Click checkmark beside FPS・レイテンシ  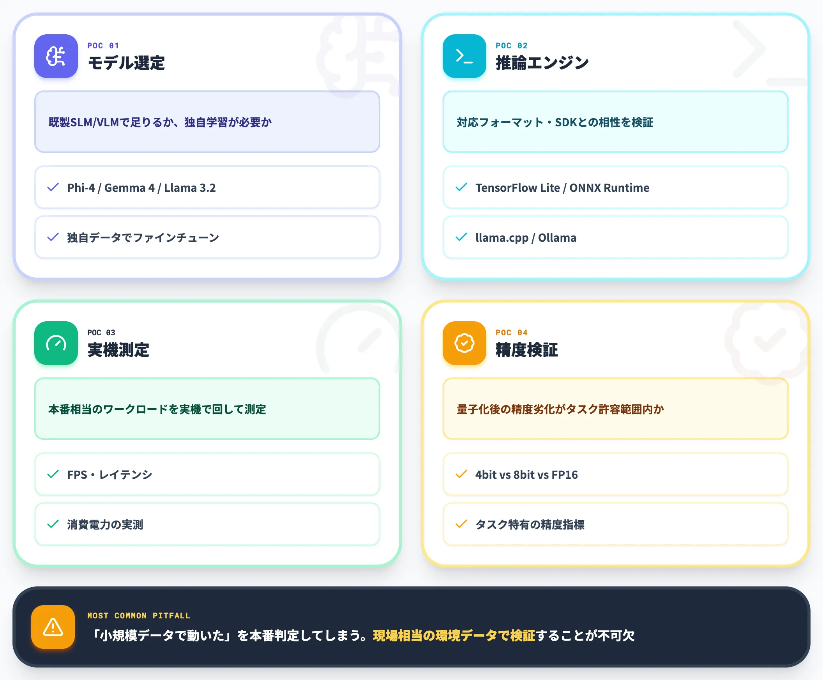(x=53, y=474)
